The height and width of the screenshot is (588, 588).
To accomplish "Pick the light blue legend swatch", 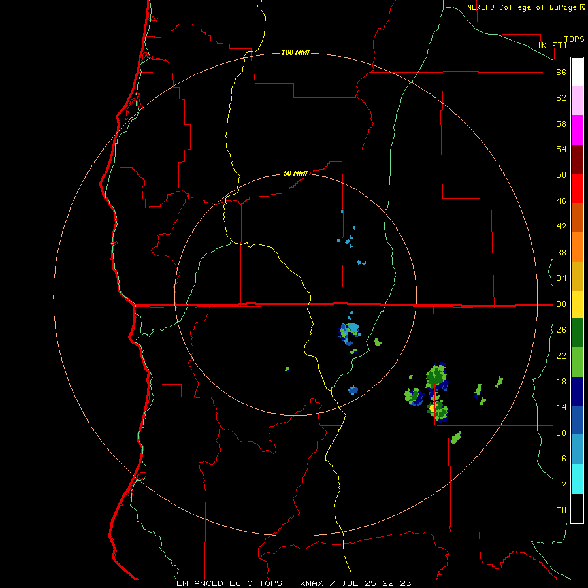I will point(577,449).
